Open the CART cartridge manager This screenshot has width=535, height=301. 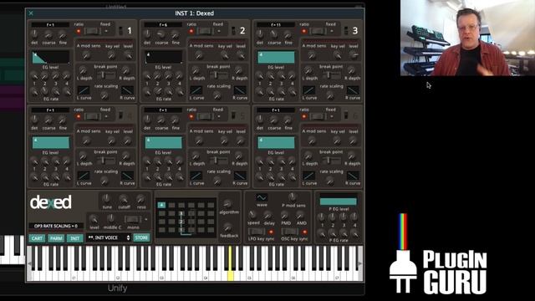tap(37, 238)
